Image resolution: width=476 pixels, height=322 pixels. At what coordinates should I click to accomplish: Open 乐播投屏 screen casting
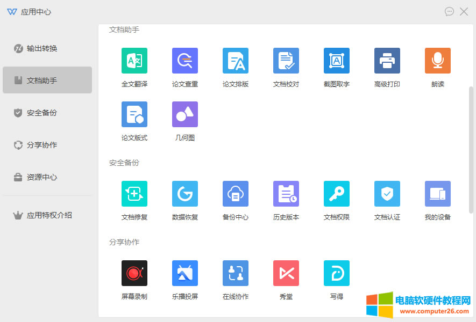[x=185, y=274]
